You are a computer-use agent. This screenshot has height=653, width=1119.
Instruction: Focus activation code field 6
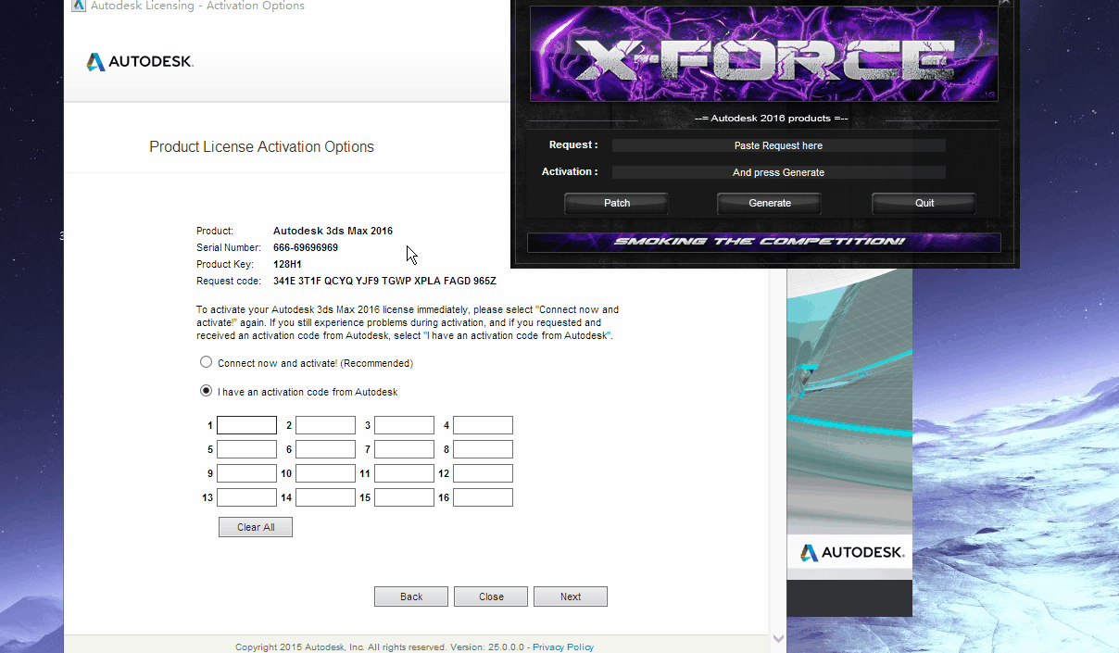[x=325, y=449]
